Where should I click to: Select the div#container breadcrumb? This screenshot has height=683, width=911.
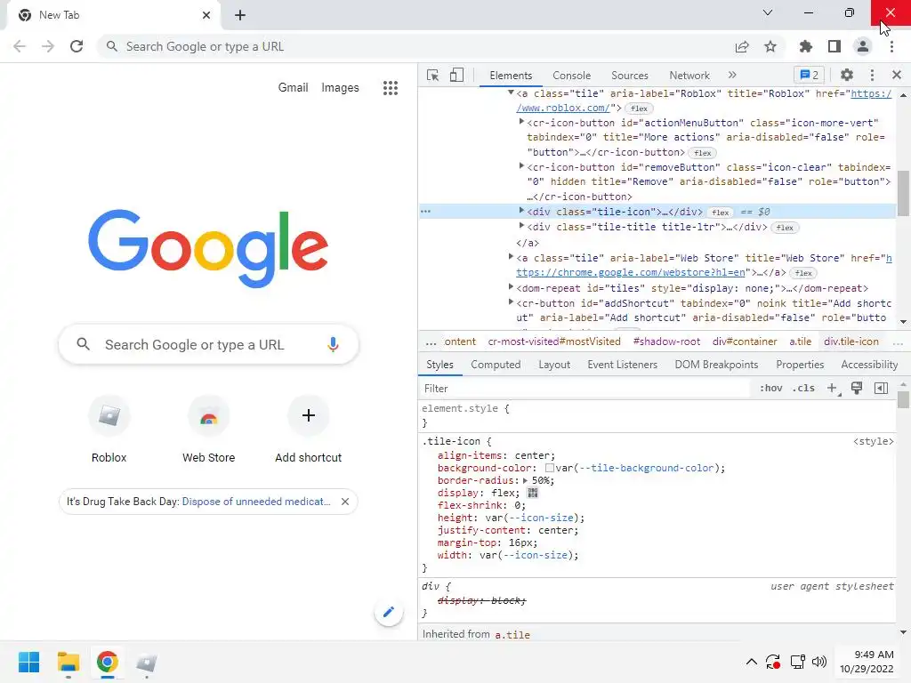coord(745,341)
